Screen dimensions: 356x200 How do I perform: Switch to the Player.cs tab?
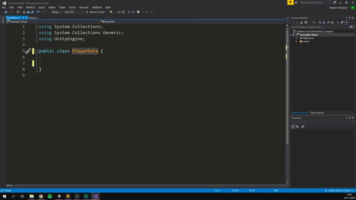(34, 18)
